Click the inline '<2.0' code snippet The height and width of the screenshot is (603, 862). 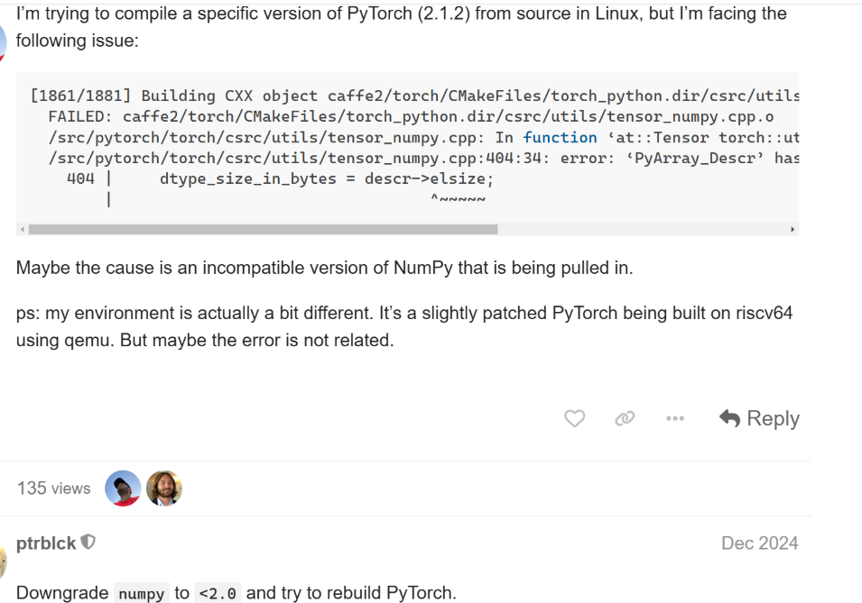[218, 593]
